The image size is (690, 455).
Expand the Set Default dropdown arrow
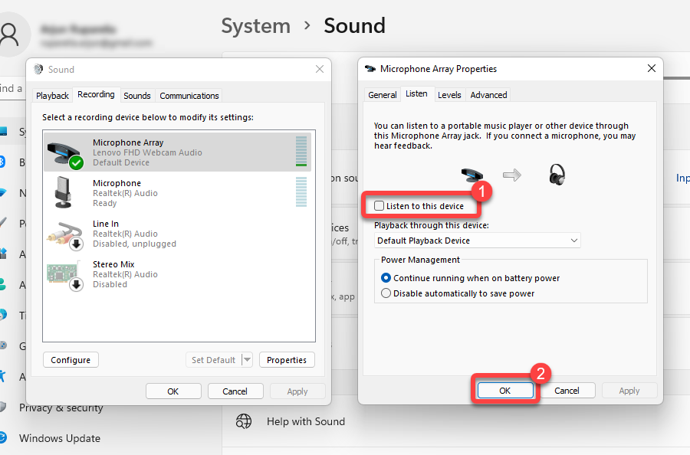(247, 360)
